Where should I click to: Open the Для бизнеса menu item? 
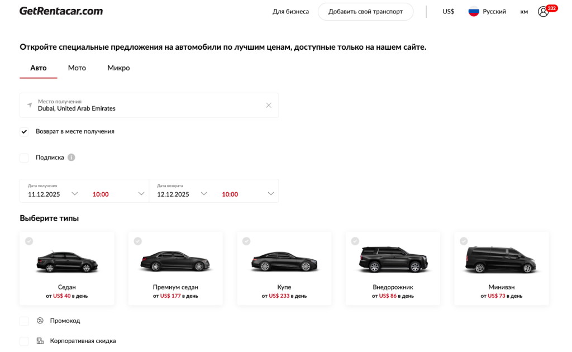point(291,11)
